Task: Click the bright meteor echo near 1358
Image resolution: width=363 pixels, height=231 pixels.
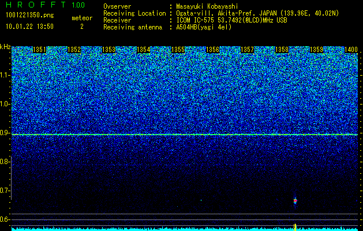Action: click(x=295, y=200)
